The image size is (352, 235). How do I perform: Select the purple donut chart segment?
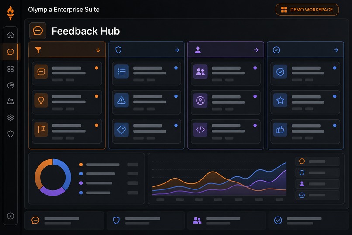[x=52, y=191]
